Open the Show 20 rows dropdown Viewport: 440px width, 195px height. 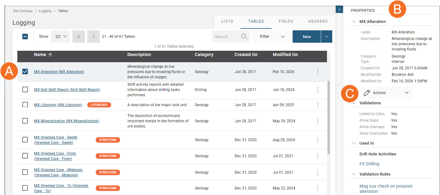[61, 37]
